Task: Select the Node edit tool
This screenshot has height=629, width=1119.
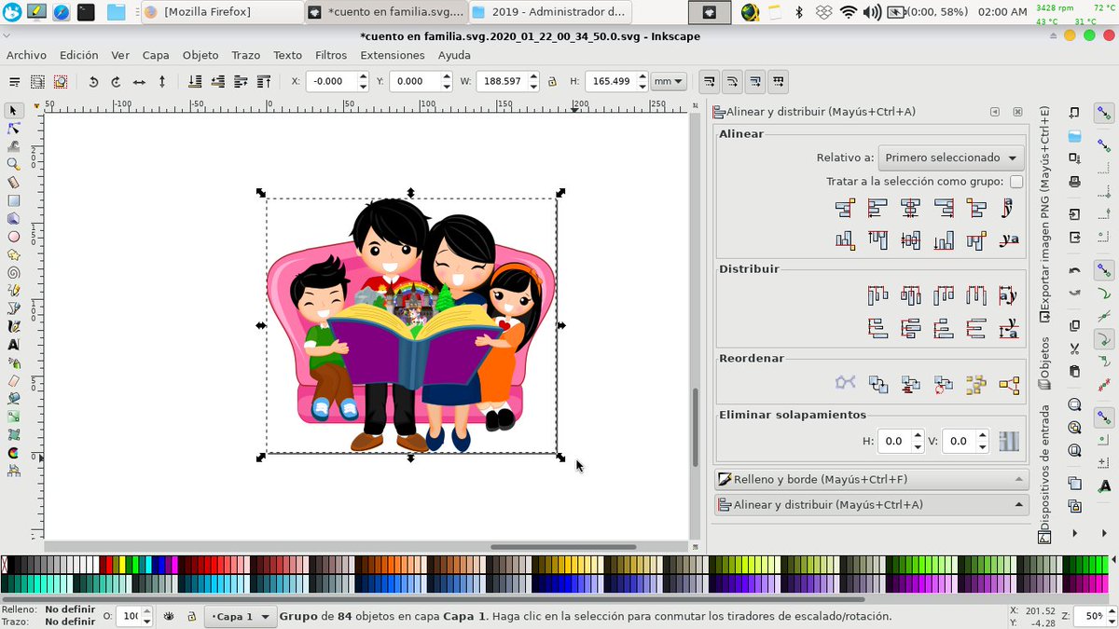Action: pos(13,129)
